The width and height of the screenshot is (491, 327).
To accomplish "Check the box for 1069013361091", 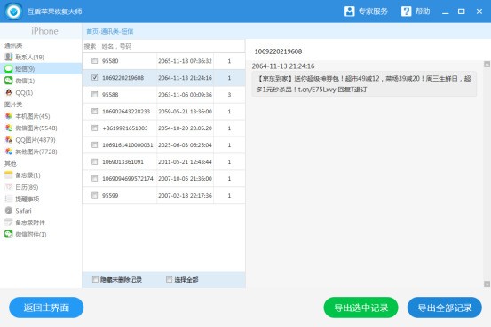I will (x=95, y=161).
